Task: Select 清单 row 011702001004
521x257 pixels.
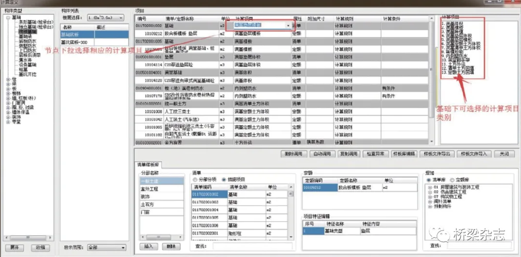Action: pyautogui.click(x=239, y=210)
